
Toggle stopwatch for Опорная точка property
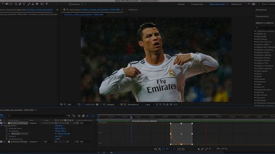[x=7, y=128]
